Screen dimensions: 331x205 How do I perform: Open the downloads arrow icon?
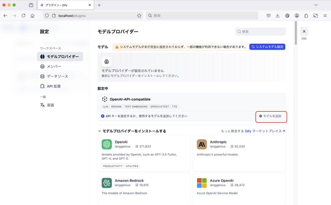click(x=278, y=16)
